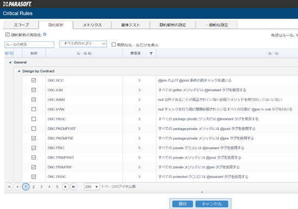Open the items per page dropdown
The height and width of the screenshot is (209, 298).
(x=92, y=187)
